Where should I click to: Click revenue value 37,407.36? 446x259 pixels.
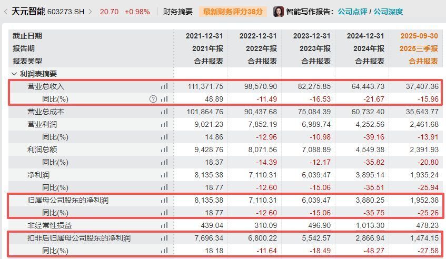(422, 86)
